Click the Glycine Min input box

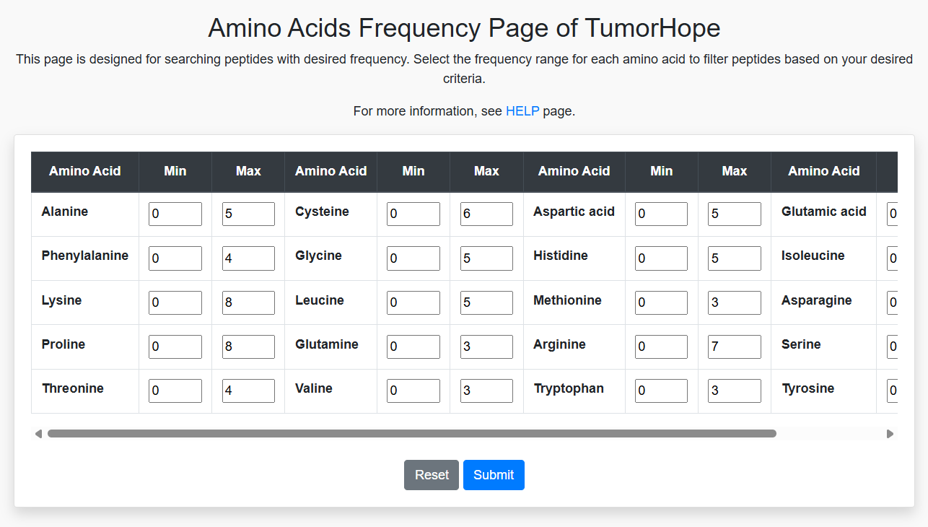(413, 258)
